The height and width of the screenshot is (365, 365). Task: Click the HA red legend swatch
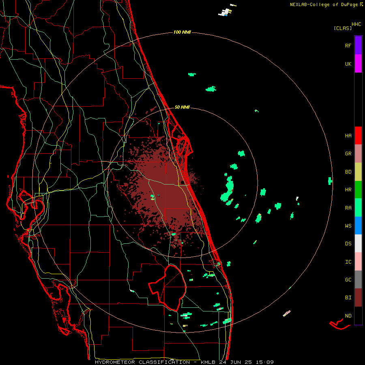(358, 135)
